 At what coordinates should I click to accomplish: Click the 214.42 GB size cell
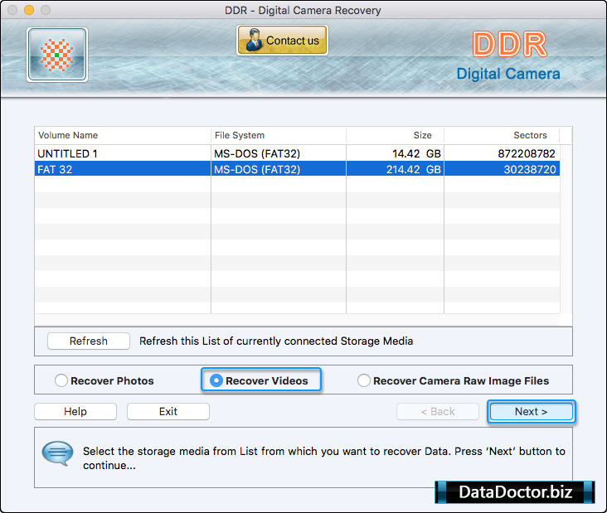(x=414, y=169)
